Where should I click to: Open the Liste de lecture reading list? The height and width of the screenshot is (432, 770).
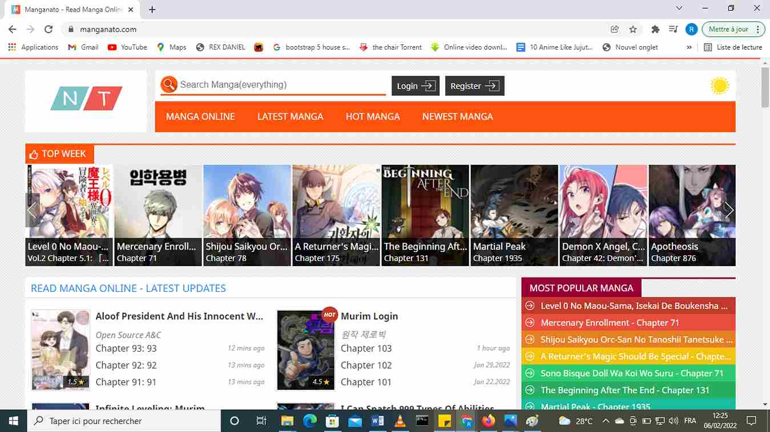[x=733, y=47]
